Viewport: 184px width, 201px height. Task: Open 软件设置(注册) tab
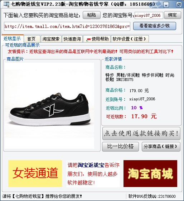[x=130, y=39]
